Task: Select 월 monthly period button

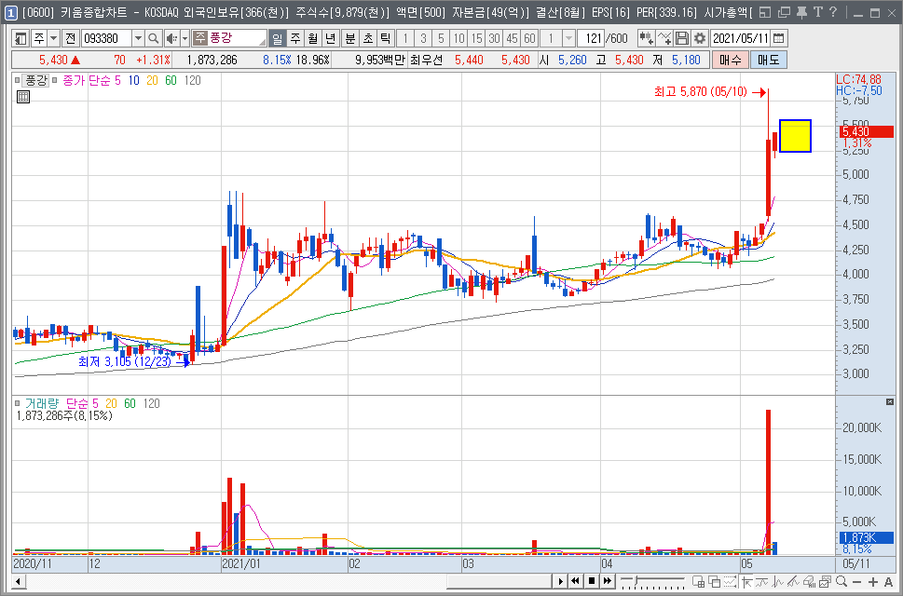Action: (313, 38)
